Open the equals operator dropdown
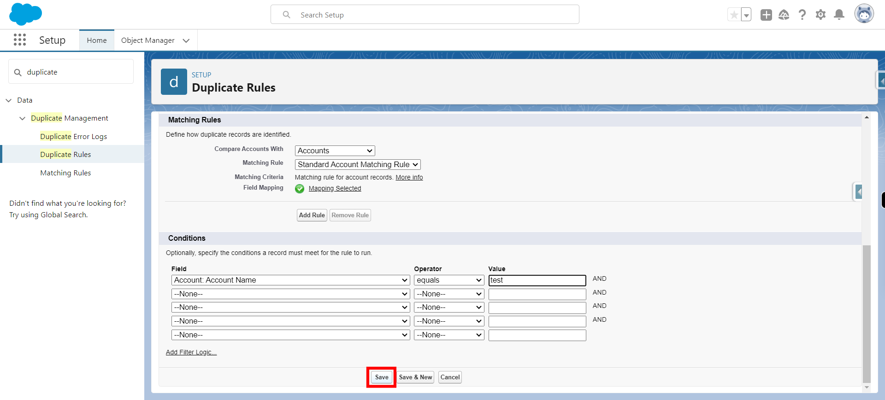885x400 pixels. pos(449,280)
